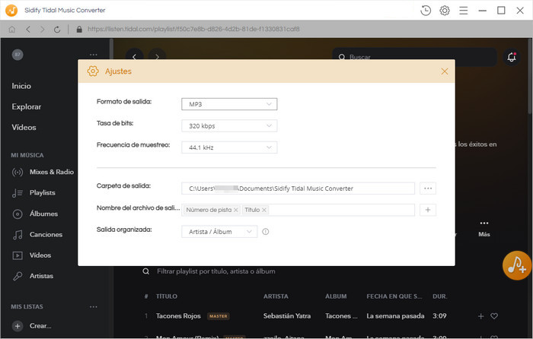Screen dimensions: 533x339
Task: Open Explorar in Tidal sidebar
Action: (x=26, y=106)
